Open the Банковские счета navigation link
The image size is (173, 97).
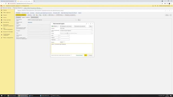click(25, 13)
